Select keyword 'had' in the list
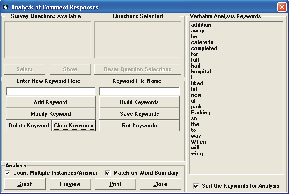 pos(196,66)
